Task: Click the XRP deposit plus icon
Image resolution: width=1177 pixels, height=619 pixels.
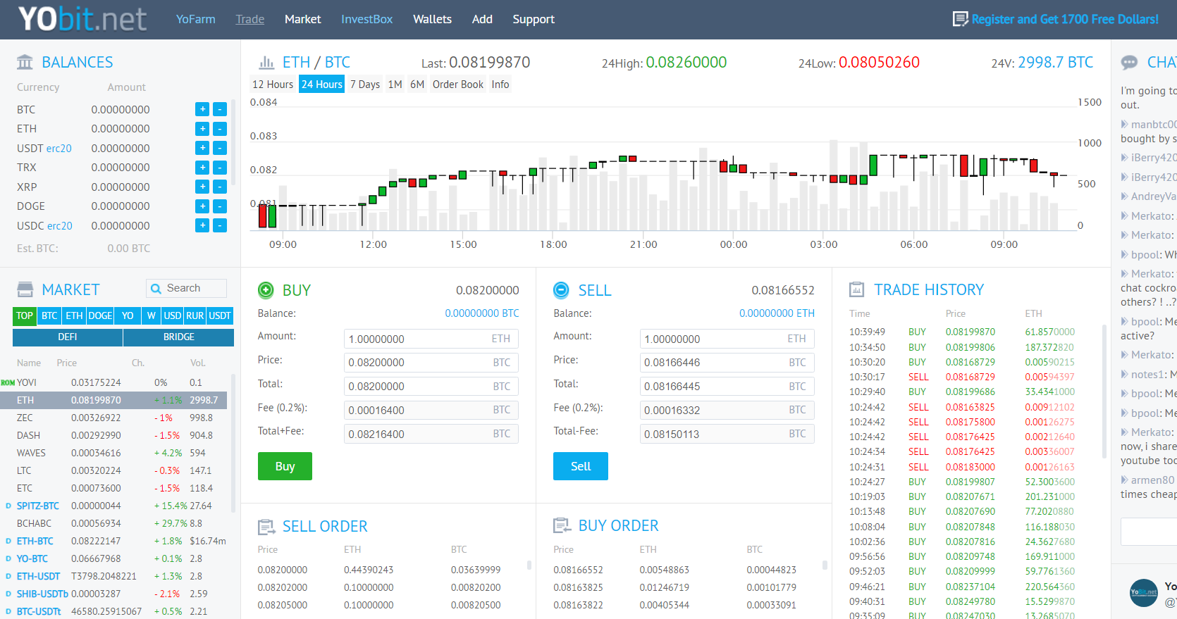Action: [202, 187]
